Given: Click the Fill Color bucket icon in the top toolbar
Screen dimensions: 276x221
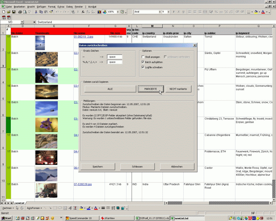Looking at the screenshot, I should (x=256, y=12).
